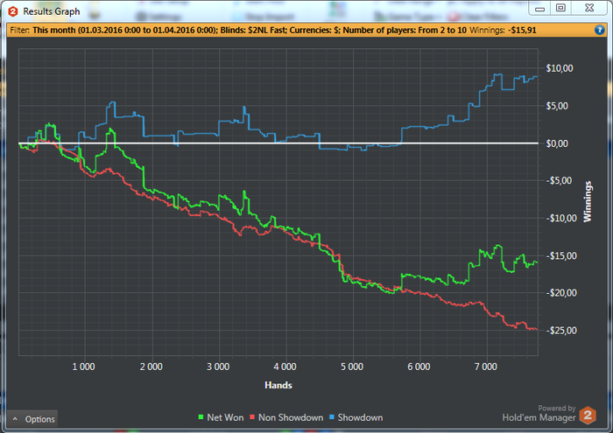The image size is (613, 433).
Task: Maximize the Results Graph window
Action: tap(560, 8)
